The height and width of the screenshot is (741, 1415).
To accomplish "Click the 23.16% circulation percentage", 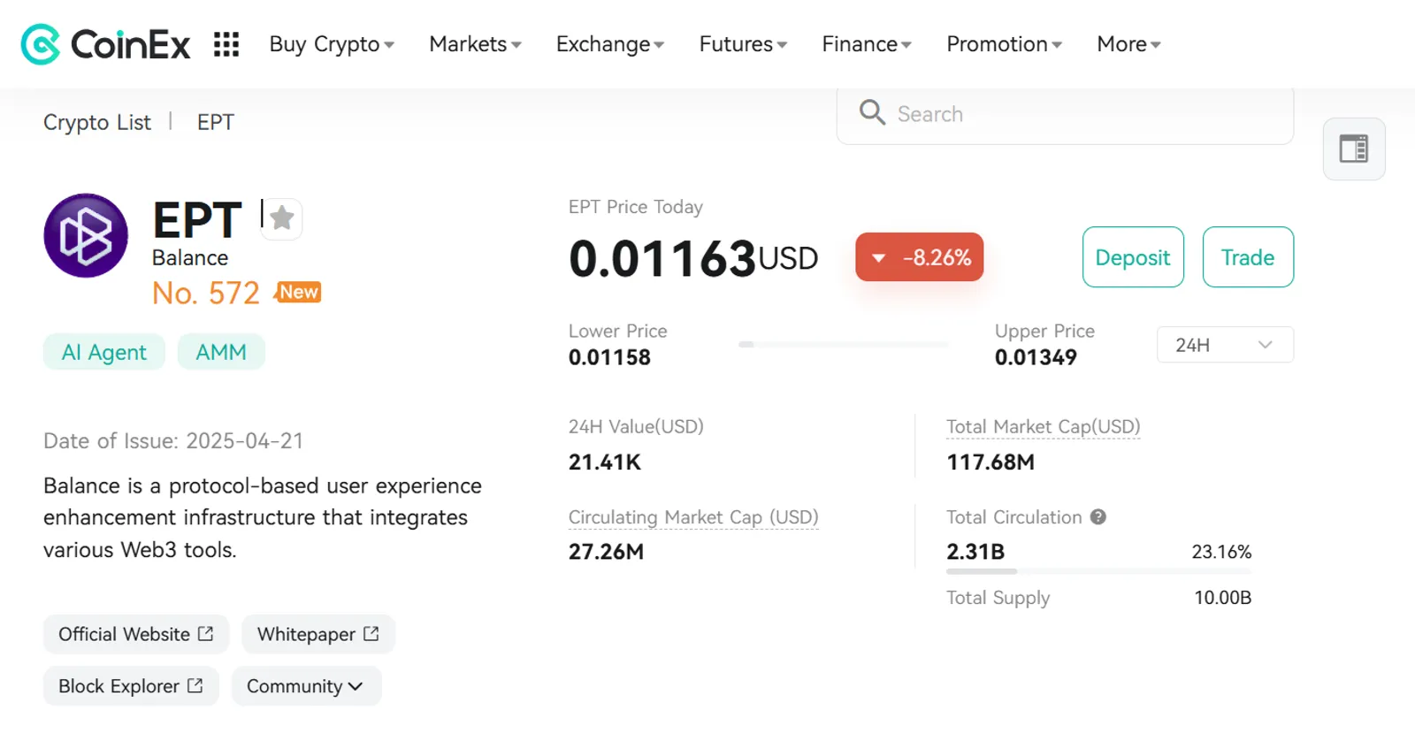I will [1221, 552].
